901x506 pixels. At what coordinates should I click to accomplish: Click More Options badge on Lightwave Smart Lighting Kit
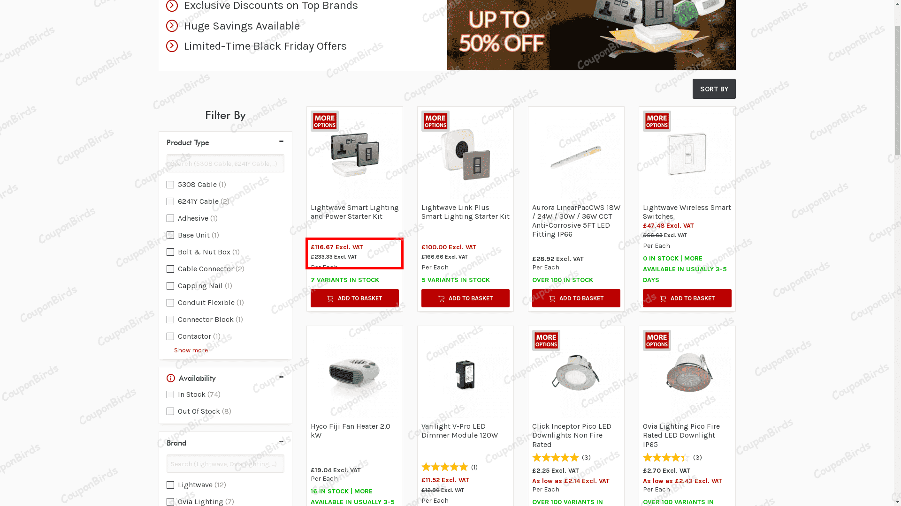(x=324, y=121)
